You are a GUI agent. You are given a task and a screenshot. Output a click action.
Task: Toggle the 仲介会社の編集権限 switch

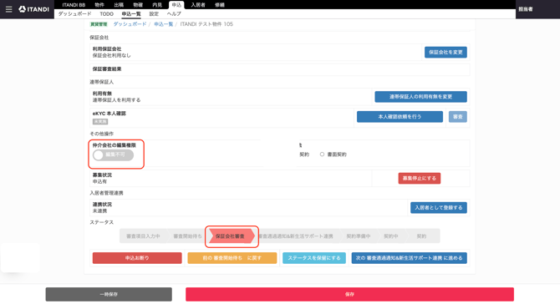tap(113, 155)
